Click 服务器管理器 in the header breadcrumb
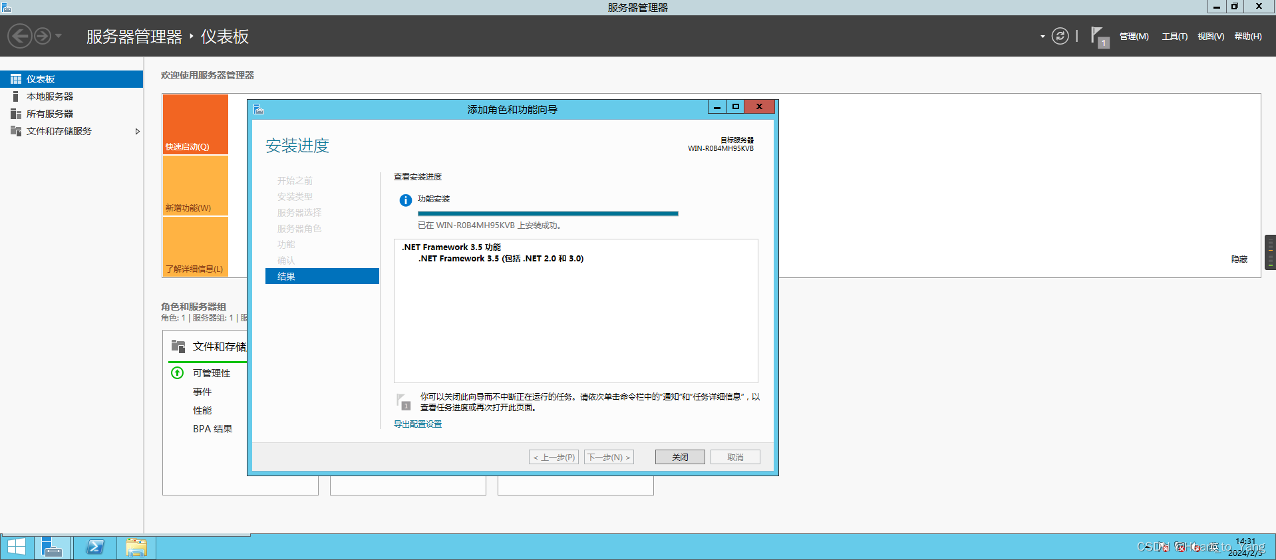 point(134,37)
